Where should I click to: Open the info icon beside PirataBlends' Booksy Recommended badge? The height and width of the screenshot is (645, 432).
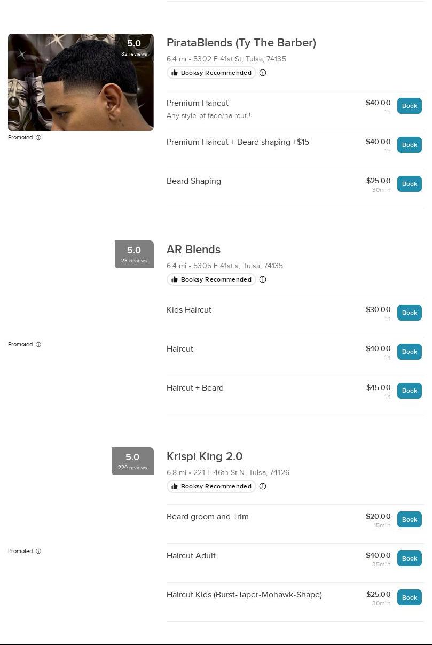(x=262, y=73)
